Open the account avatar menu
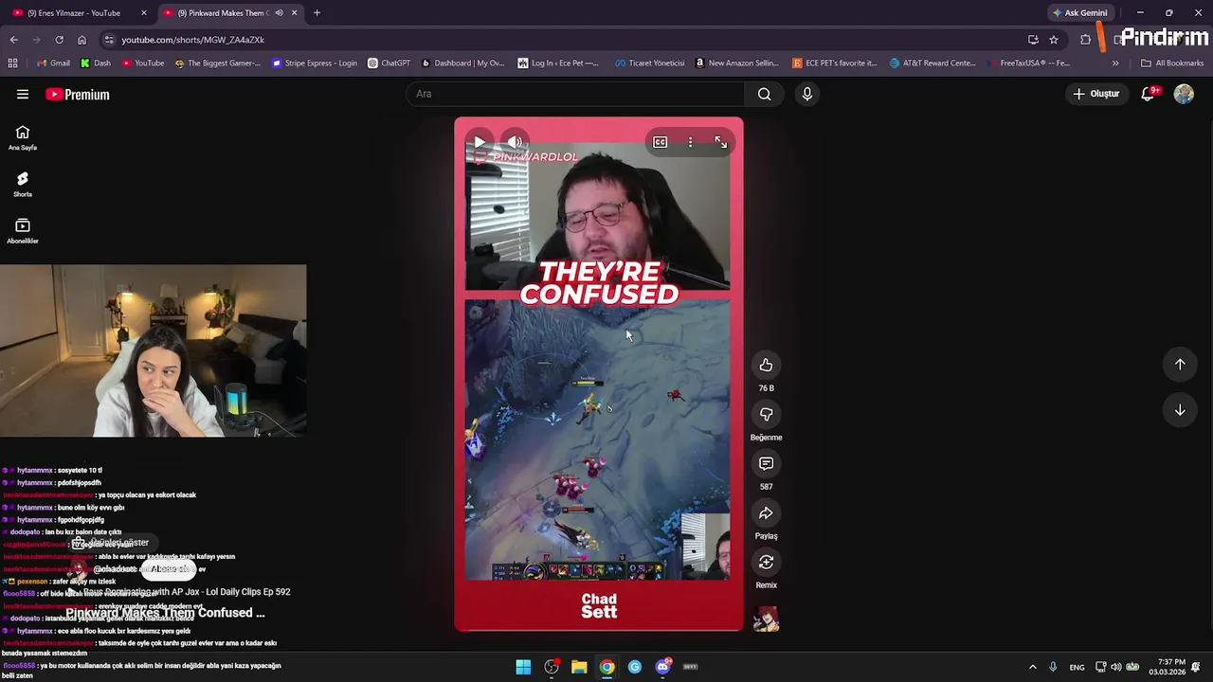The height and width of the screenshot is (682, 1213). tap(1184, 94)
